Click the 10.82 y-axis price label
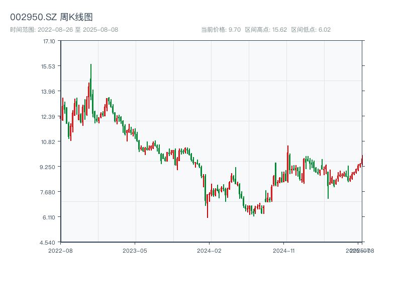 click(48, 141)
